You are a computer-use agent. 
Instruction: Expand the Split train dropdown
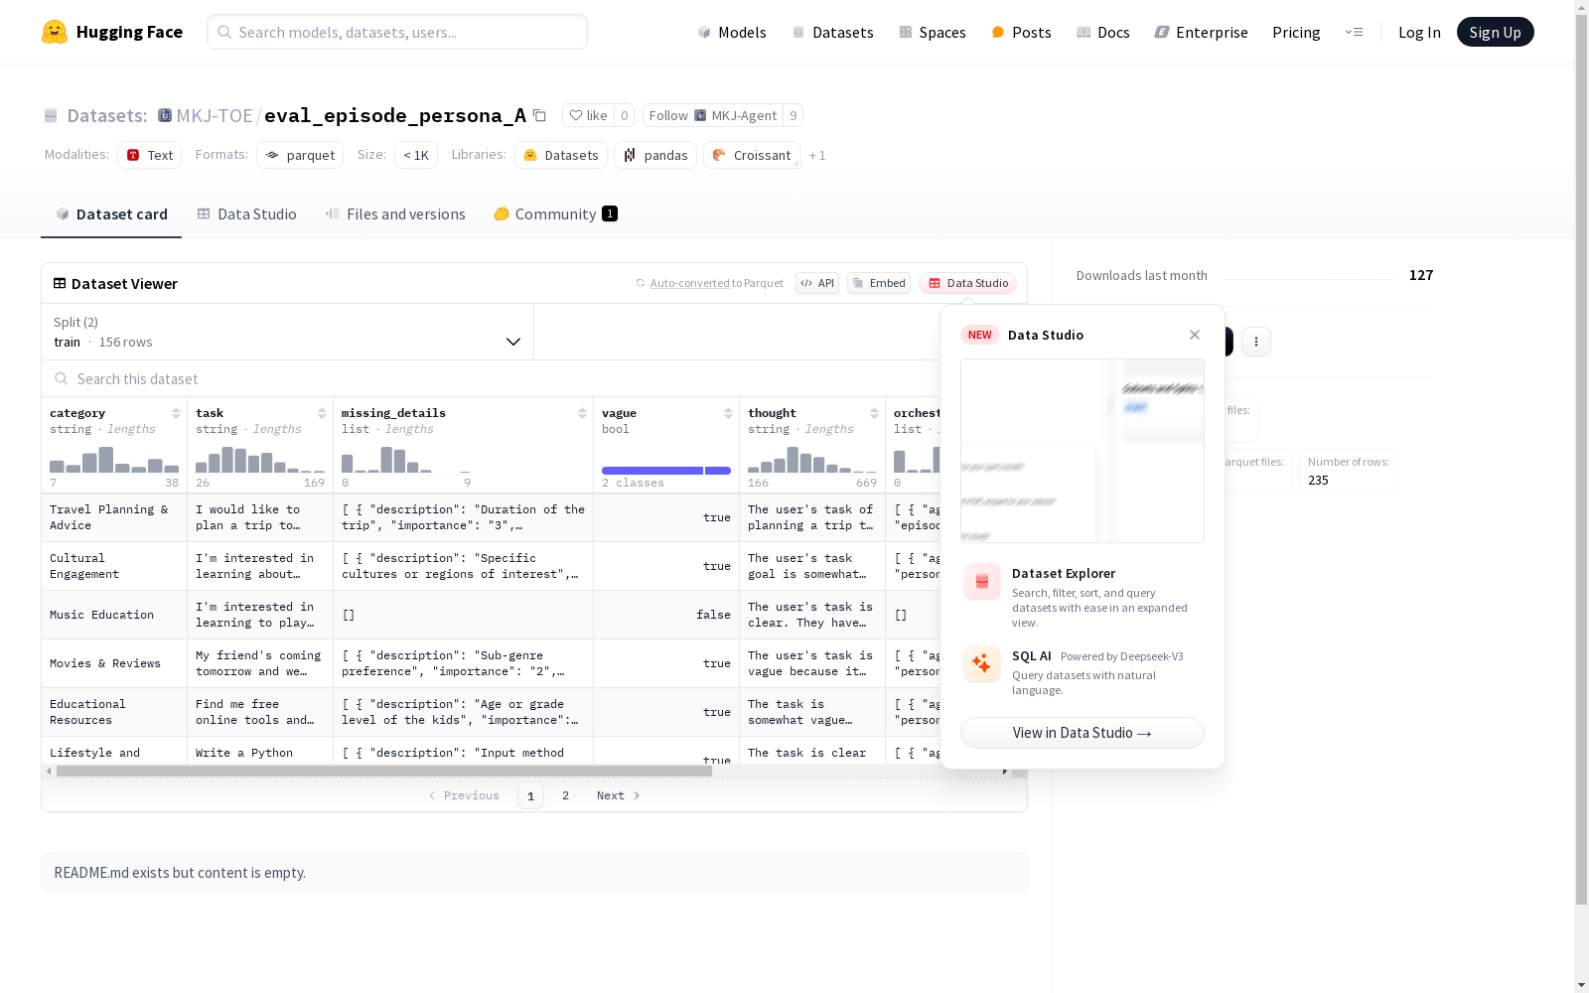click(288, 332)
